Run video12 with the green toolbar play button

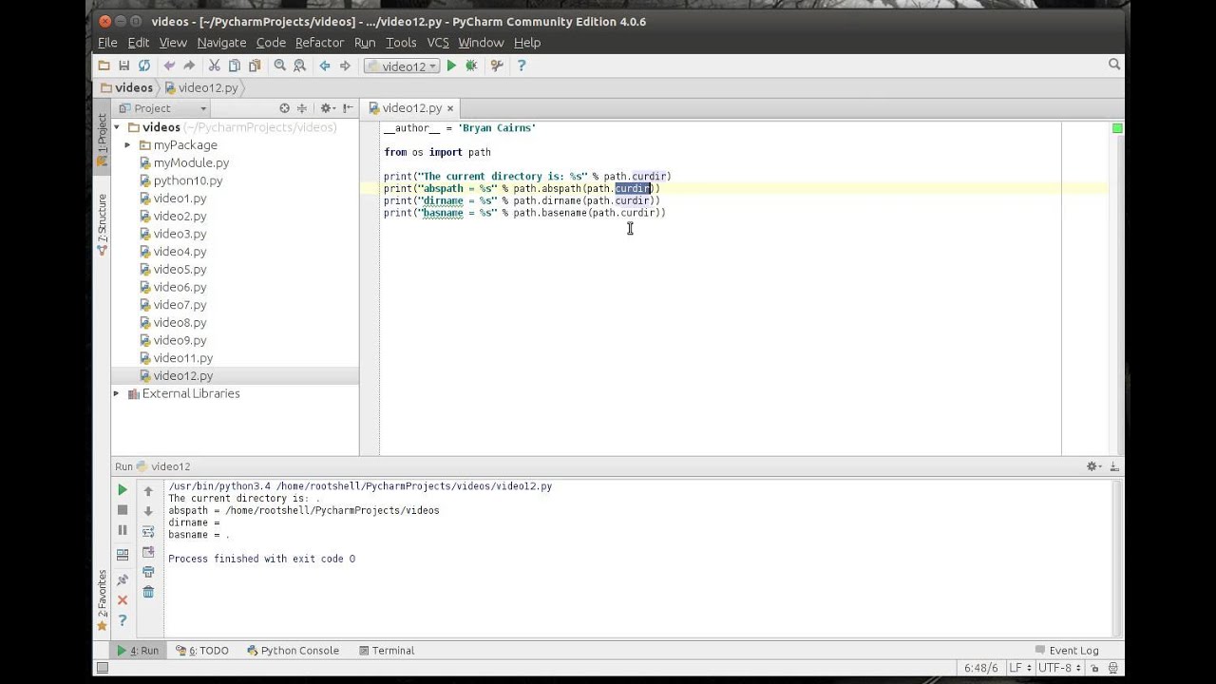[x=451, y=66]
